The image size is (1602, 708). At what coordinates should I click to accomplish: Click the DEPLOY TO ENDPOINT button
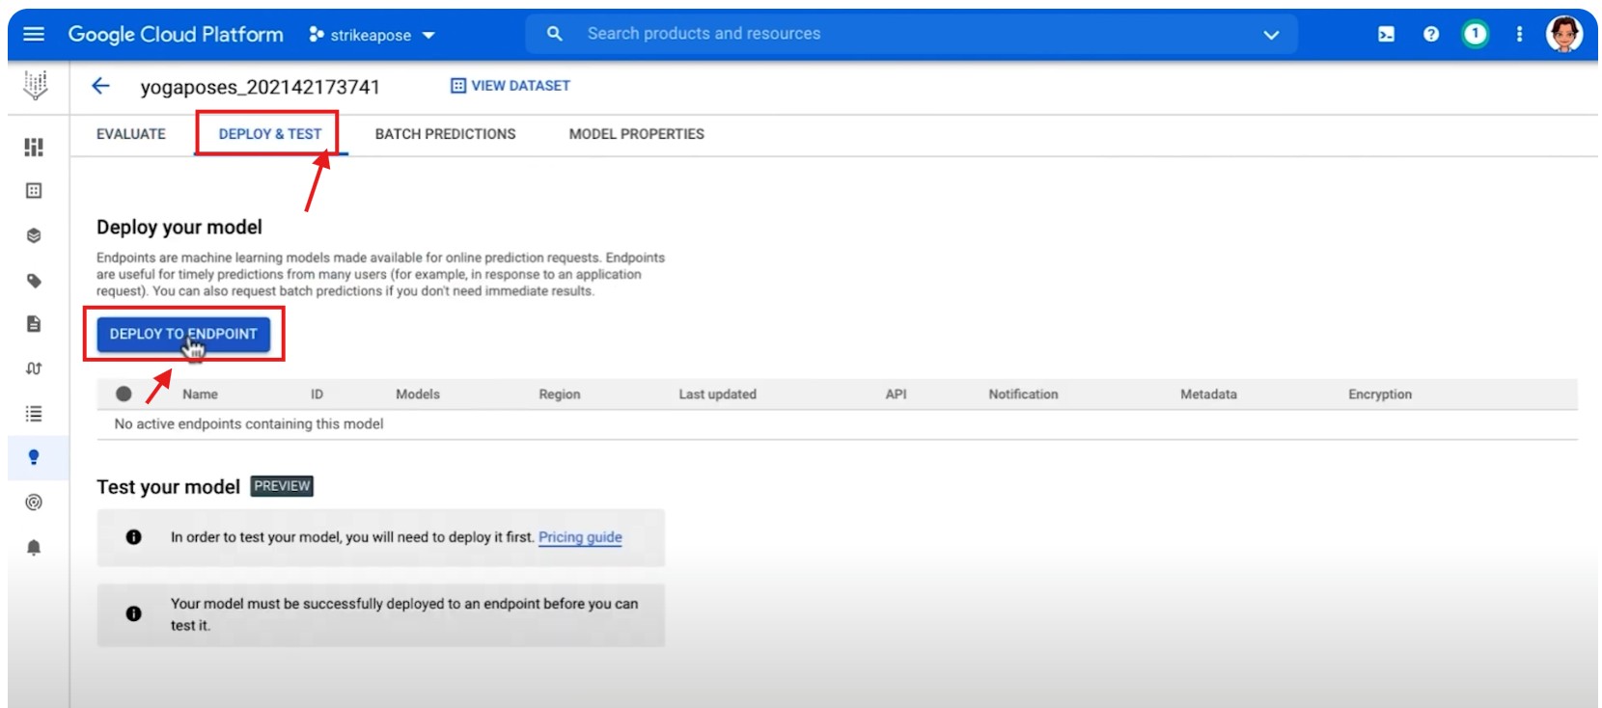click(x=183, y=334)
